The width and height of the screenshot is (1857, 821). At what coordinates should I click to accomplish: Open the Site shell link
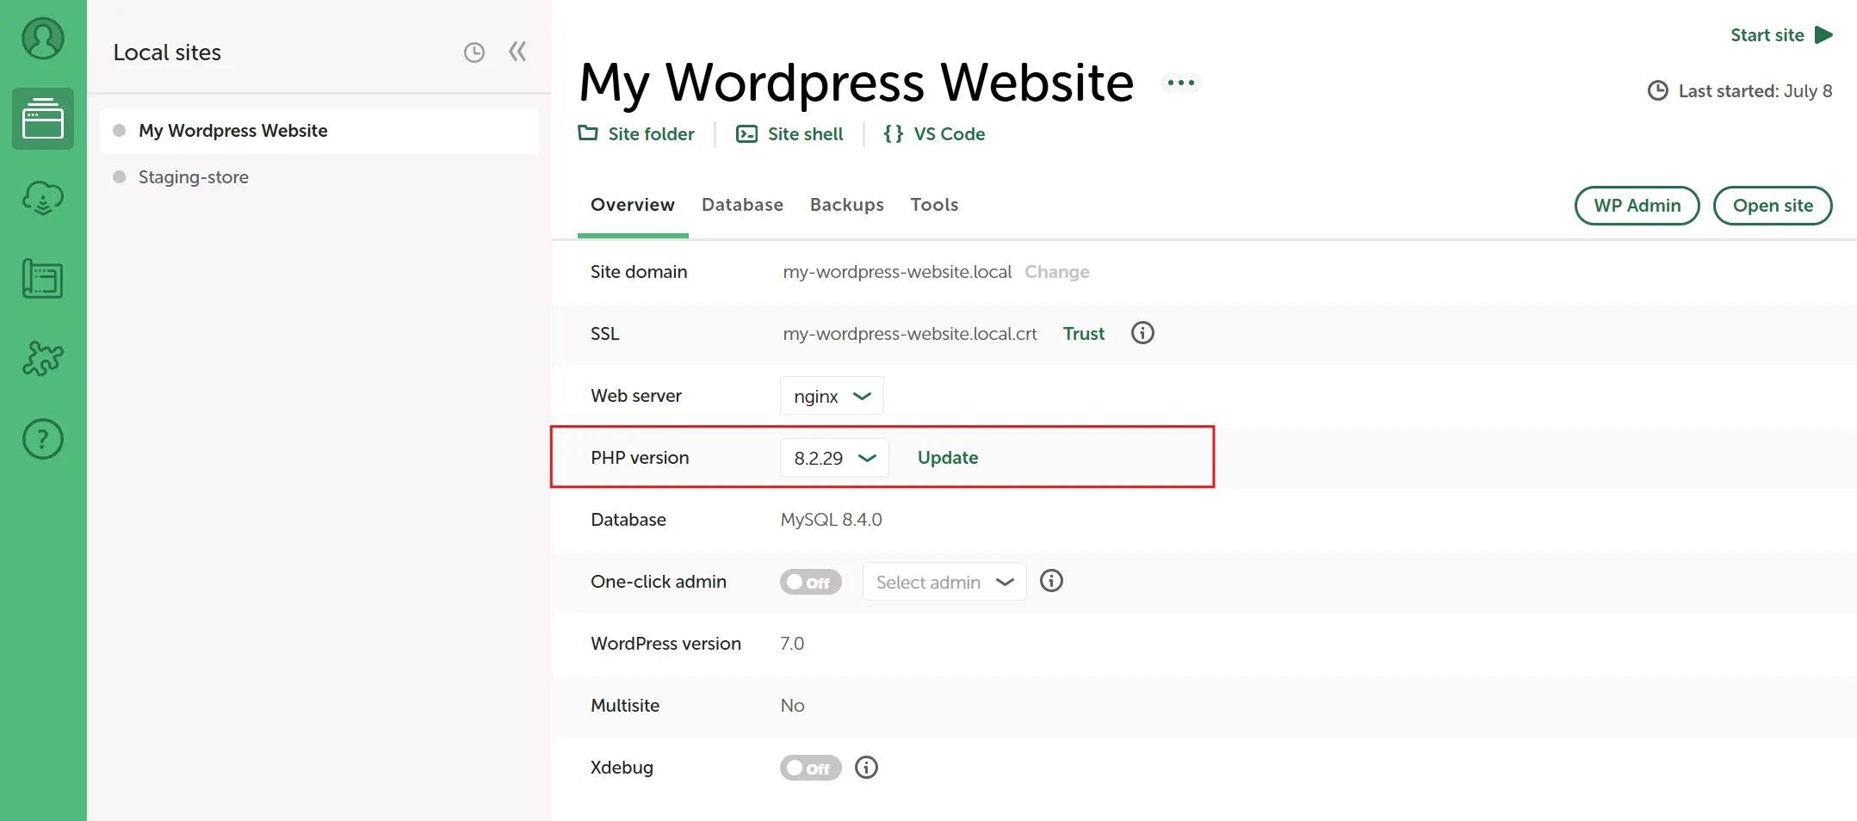click(805, 134)
